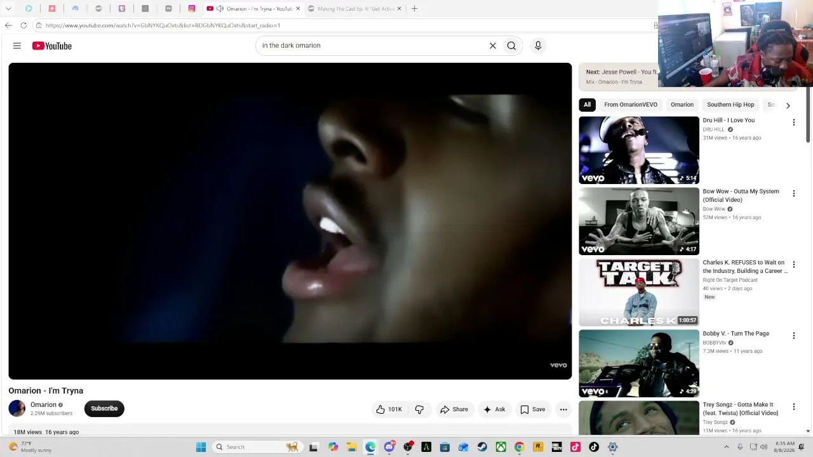Open Microsoft Store from taskbar
The width and height of the screenshot is (813, 457).
[x=445, y=447]
